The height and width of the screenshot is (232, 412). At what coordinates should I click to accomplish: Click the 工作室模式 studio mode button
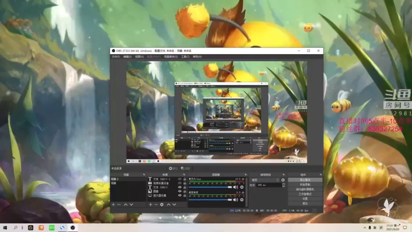point(305,194)
